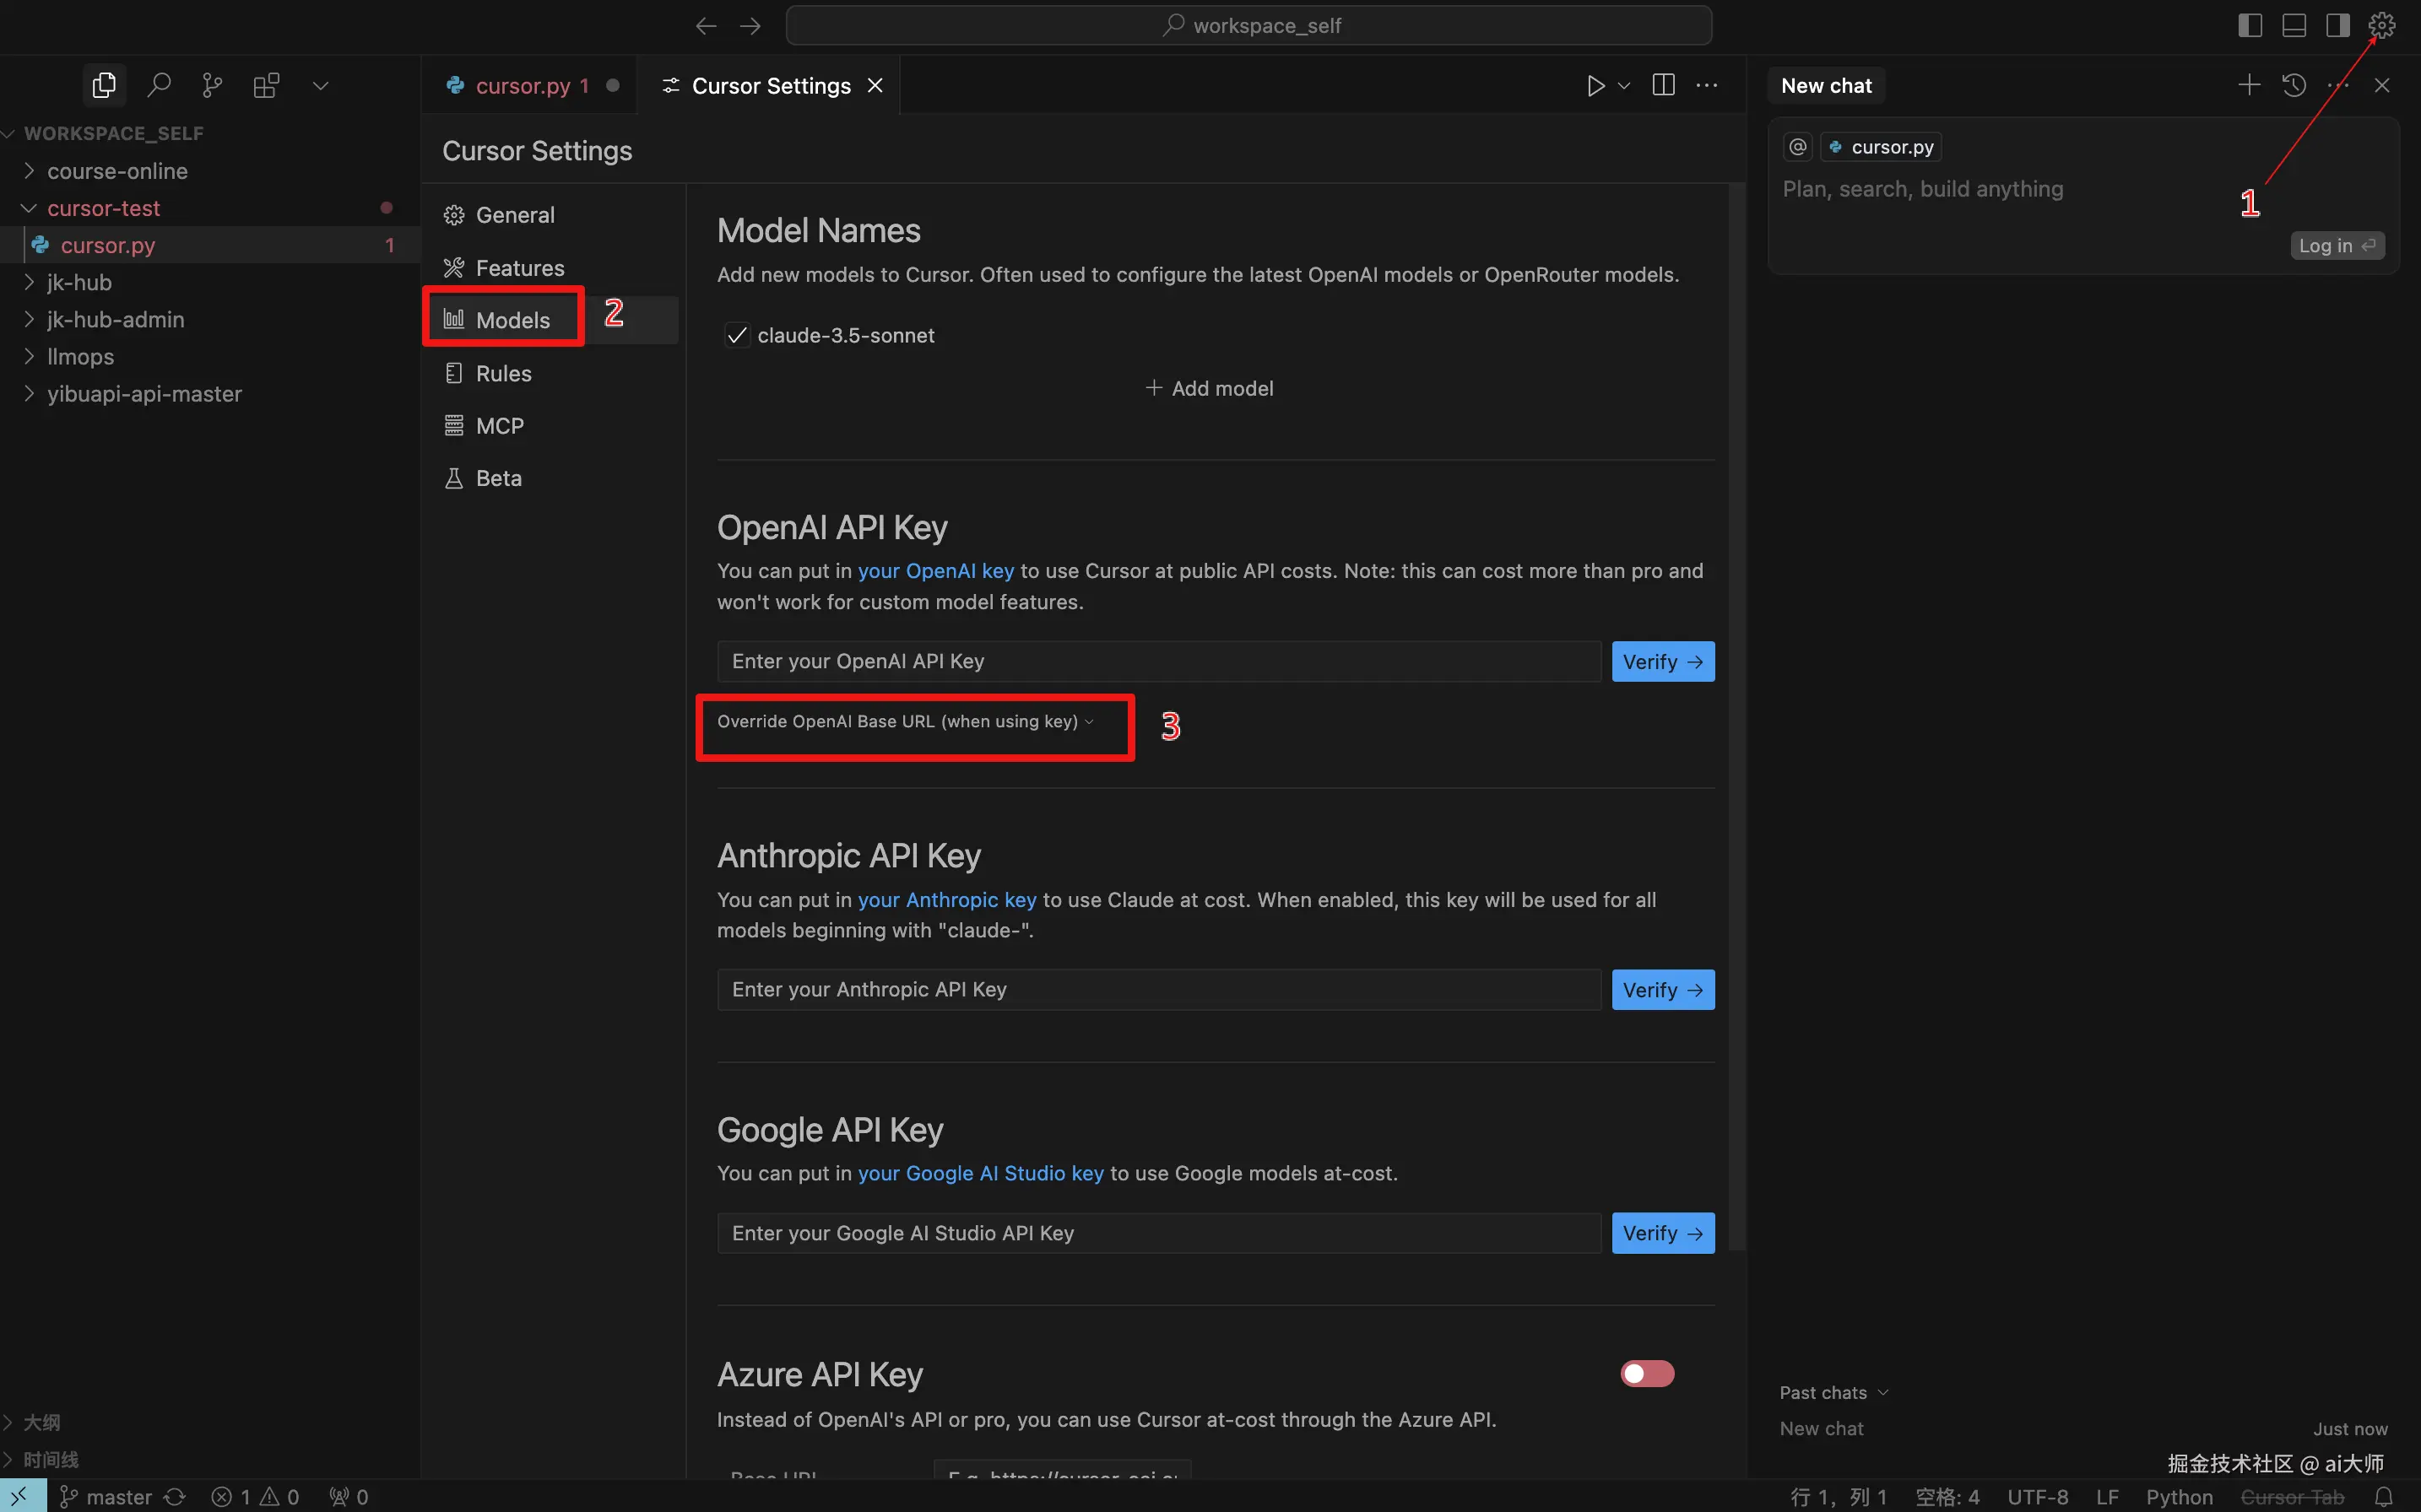Expand the Past chats dropdown
The width and height of the screenshot is (2421, 1512).
[x=1833, y=1393]
